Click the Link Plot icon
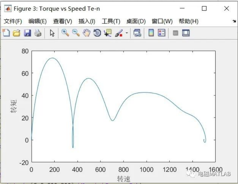Screen dimensions: 238x184 [x=137, y=33]
